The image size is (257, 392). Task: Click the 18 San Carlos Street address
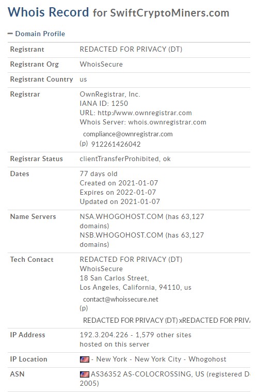point(115,278)
